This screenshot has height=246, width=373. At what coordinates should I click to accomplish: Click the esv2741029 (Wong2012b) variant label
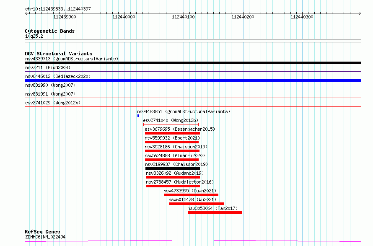53,103
